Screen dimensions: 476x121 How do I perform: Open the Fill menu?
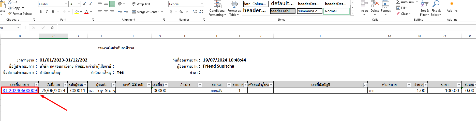[x=402, y=8]
